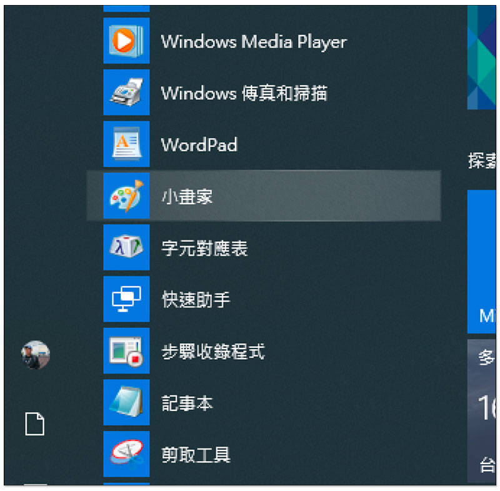Select the 快速助手 text label

coord(196,299)
